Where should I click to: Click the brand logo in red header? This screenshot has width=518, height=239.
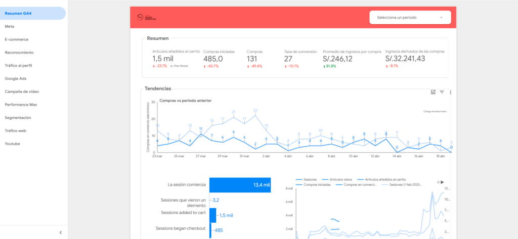147,18
